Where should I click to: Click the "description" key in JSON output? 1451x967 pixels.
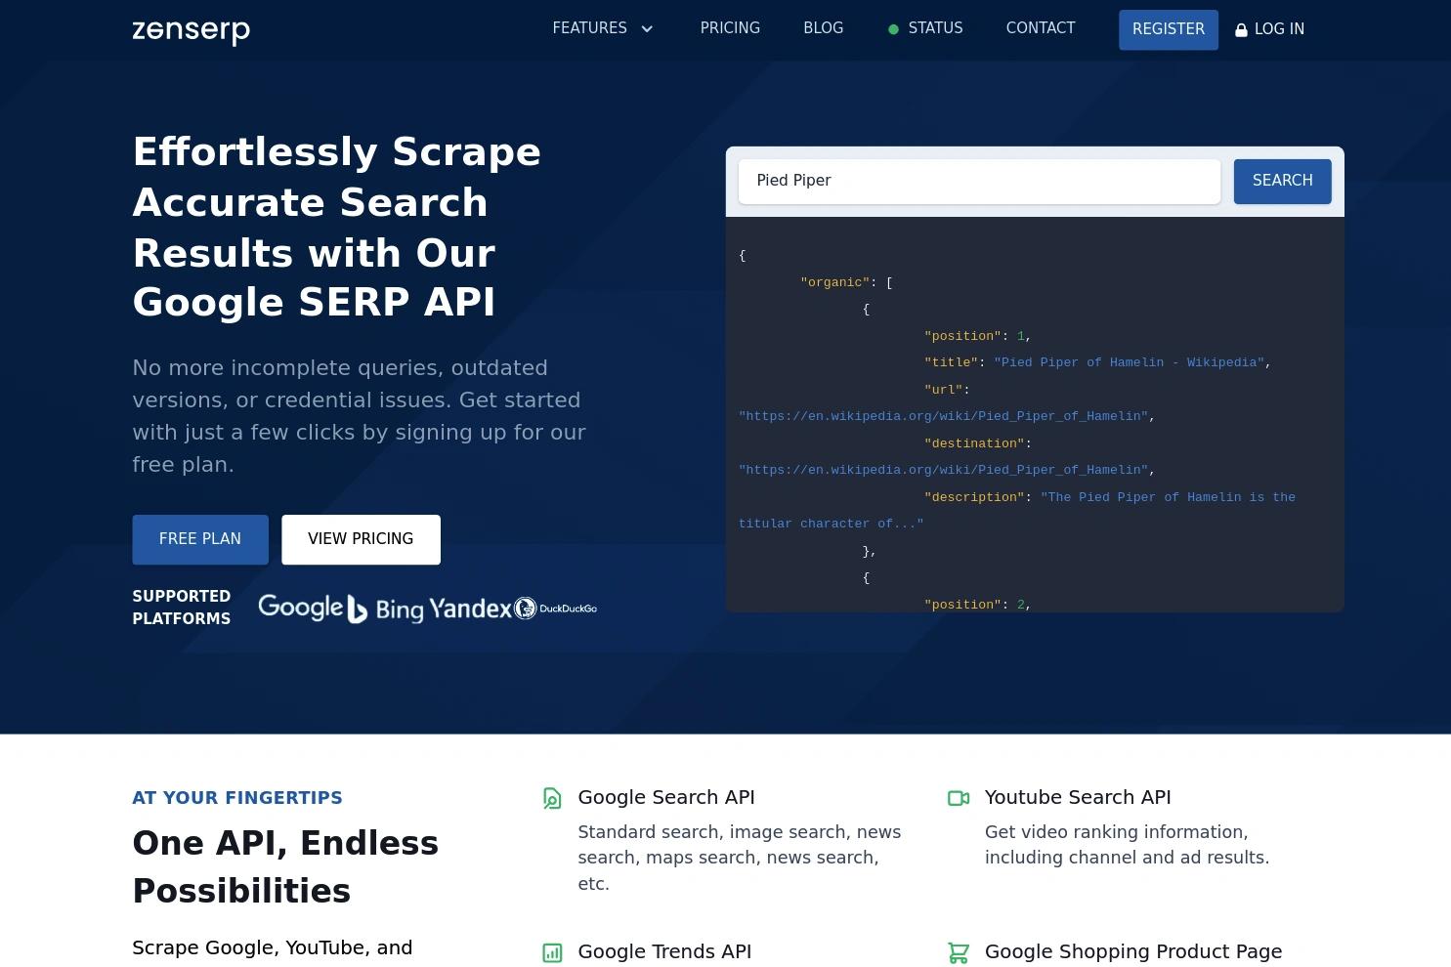(x=974, y=497)
